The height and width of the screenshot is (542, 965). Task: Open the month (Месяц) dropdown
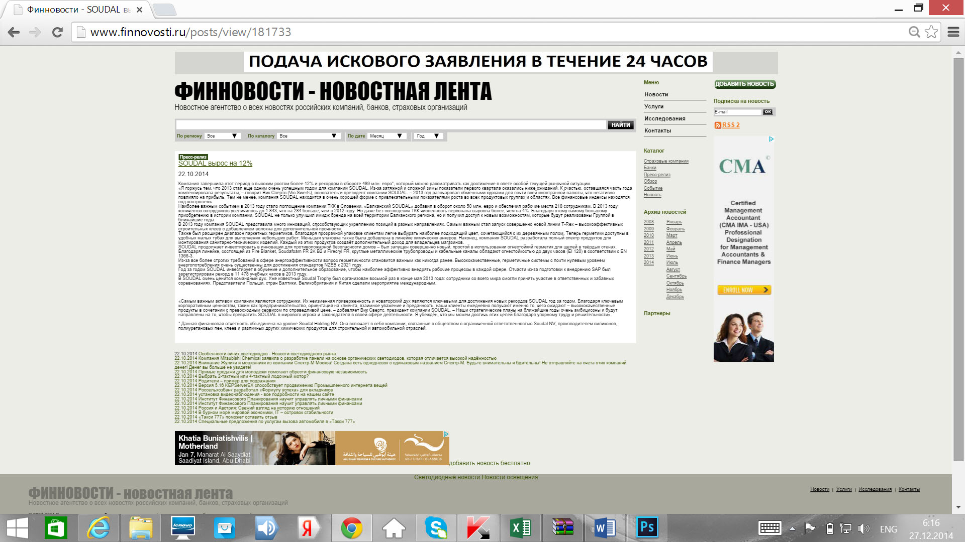point(387,136)
